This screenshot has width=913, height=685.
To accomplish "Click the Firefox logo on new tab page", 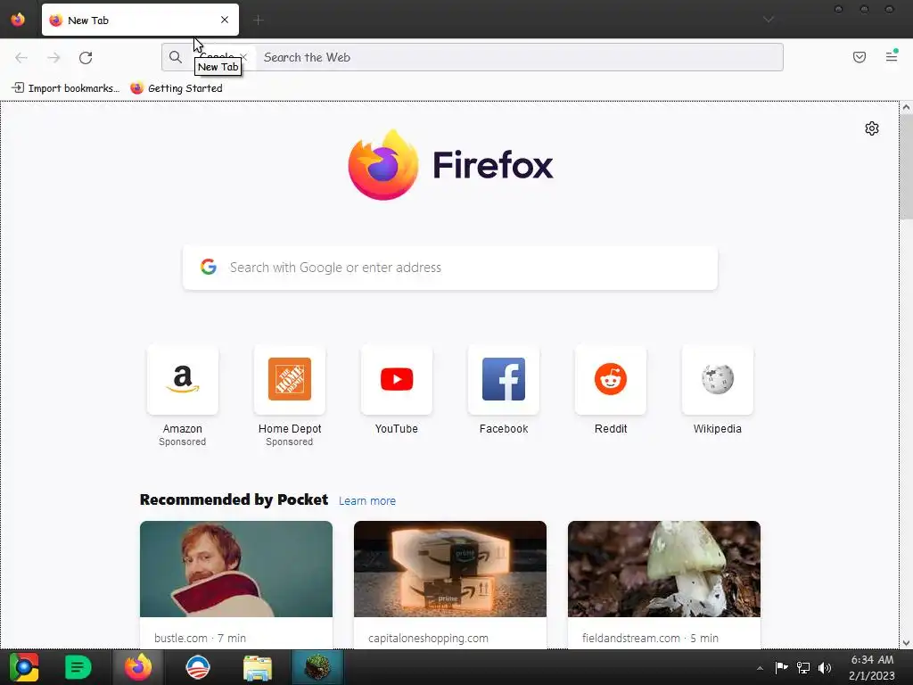I will pyautogui.click(x=450, y=165).
